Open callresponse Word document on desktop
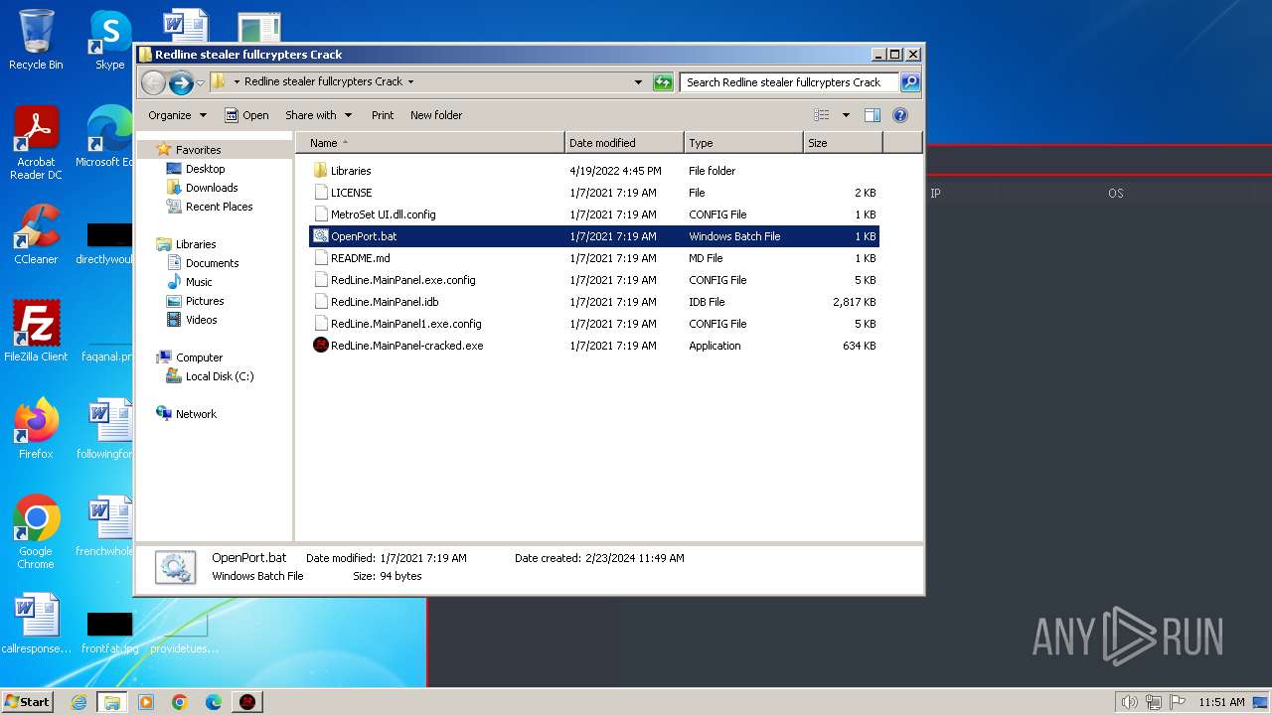 click(36, 624)
